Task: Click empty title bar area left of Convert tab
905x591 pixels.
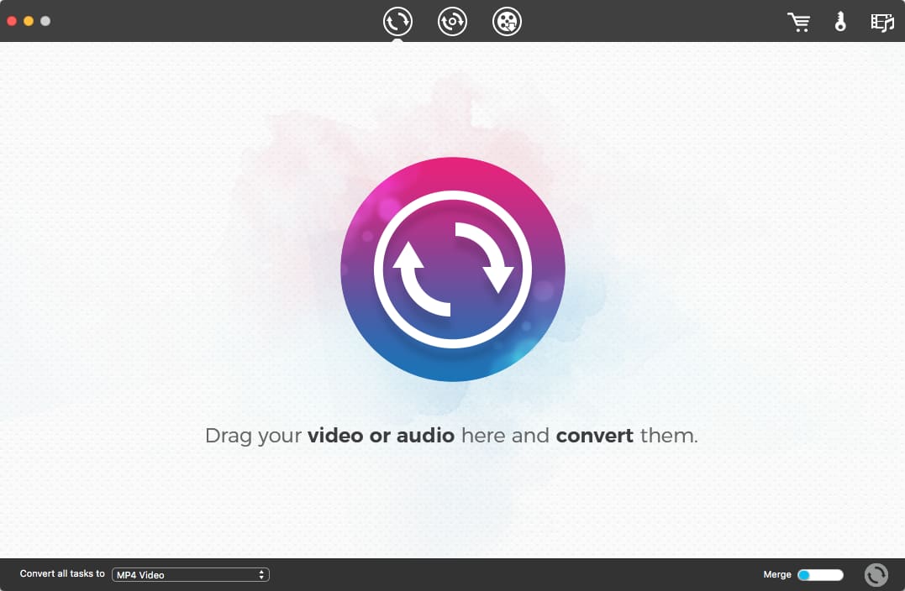Action: [x=210, y=21]
